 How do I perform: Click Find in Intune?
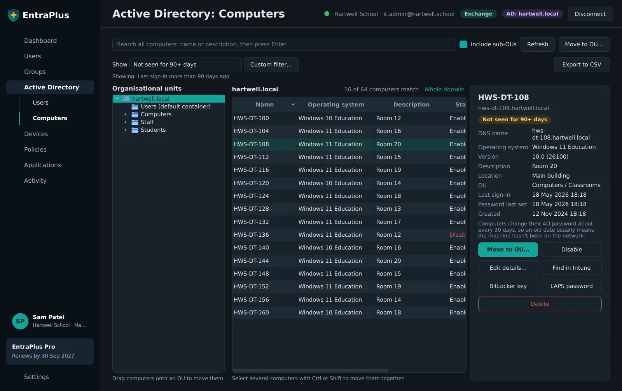point(571,268)
